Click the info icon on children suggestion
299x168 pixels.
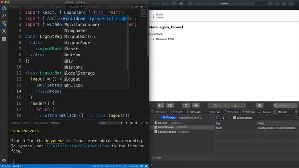click(124, 19)
